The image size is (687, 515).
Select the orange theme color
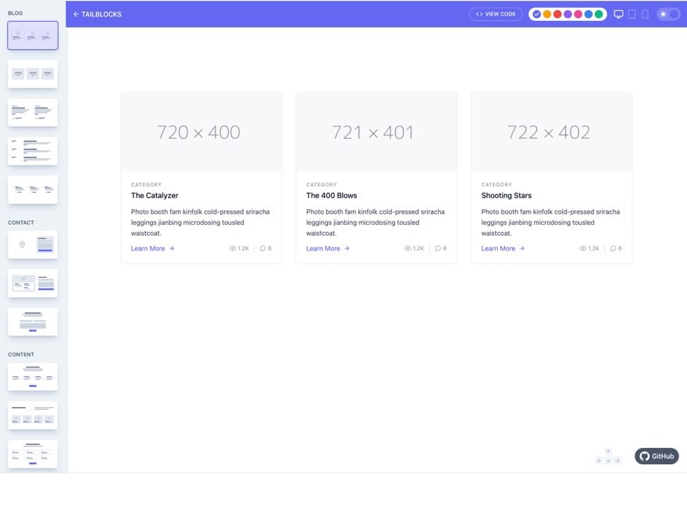[546, 15]
